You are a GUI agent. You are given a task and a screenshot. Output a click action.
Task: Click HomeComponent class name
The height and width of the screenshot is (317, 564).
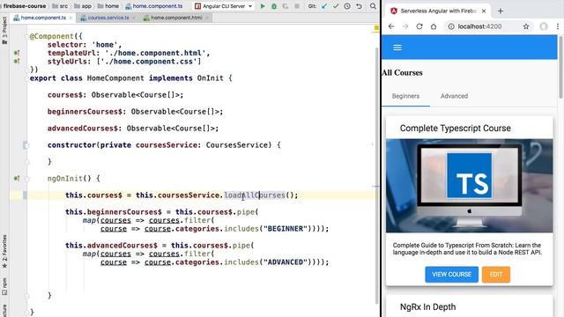[x=115, y=78]
